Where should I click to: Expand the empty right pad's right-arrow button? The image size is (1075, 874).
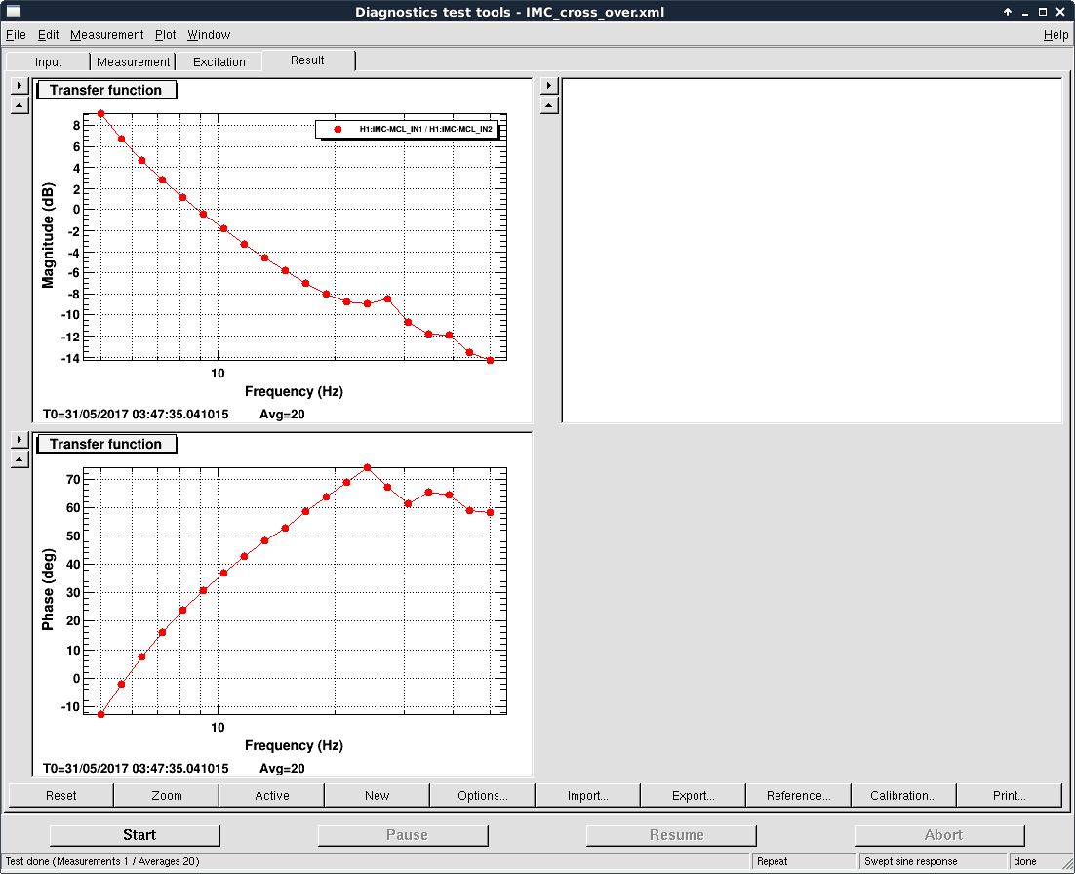coord(549,86)
